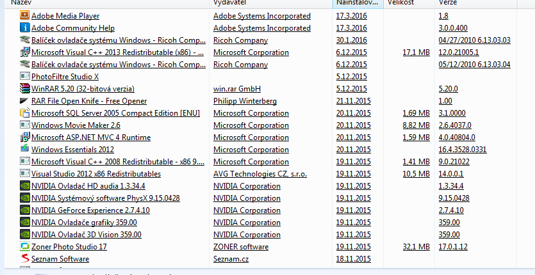Select NVIDIA GeForce Experience 2.7.4.10
535x275 pixels.
click(x=90, y=210)
